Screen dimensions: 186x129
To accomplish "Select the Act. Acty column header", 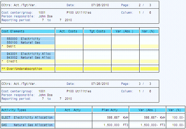I will tap(74, 110).
